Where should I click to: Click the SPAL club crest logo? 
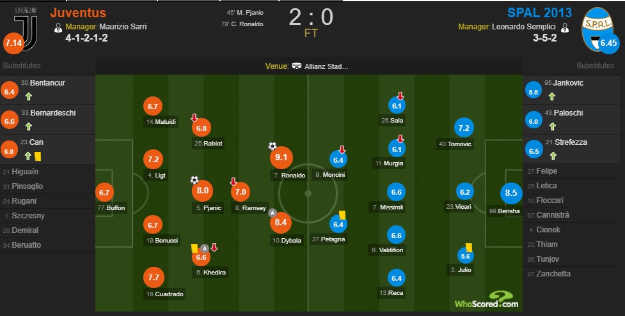pos(597,29)
